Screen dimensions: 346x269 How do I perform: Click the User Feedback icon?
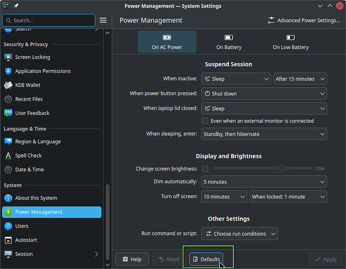8,113
